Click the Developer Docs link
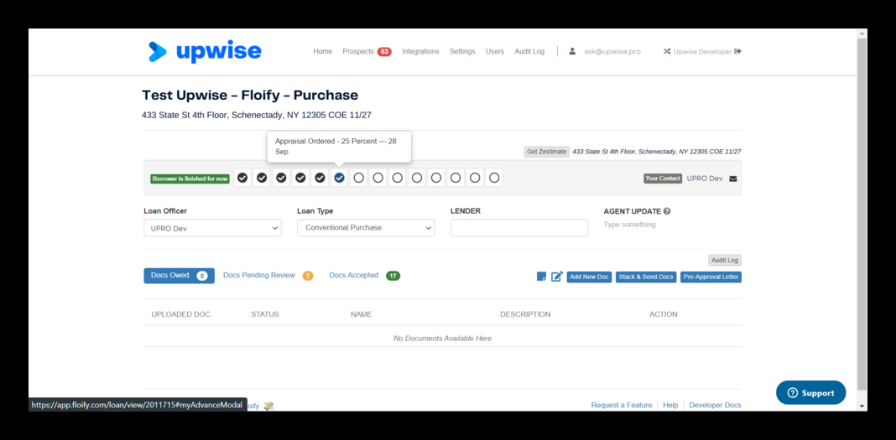The image size is (896, 440). coord(715,405)
